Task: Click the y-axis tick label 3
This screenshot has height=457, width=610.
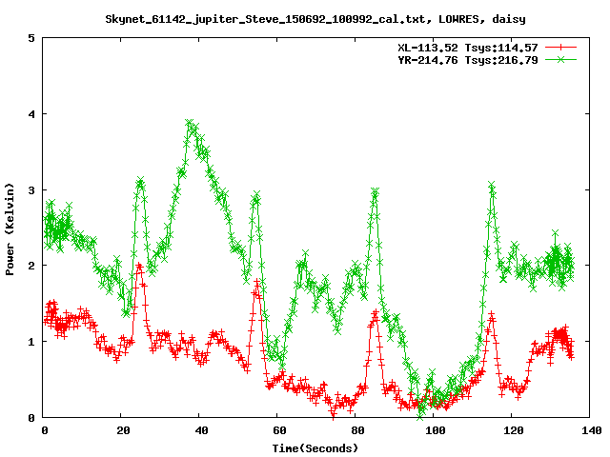Action: point(32,189)
